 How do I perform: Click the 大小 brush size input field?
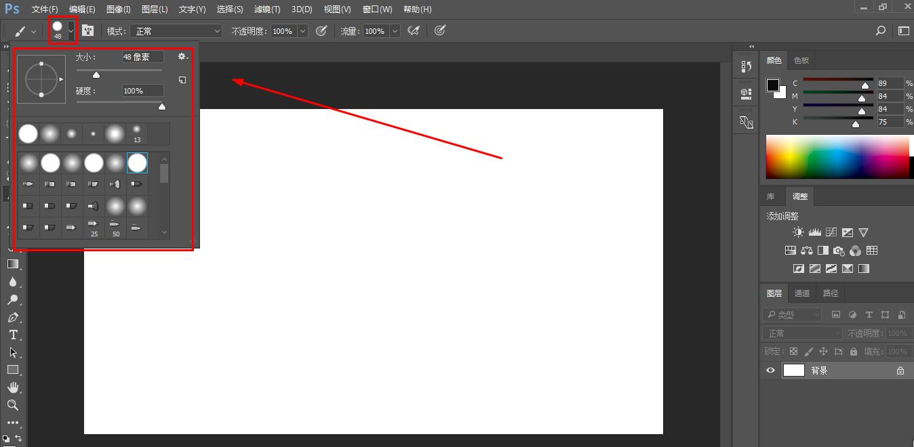pyautogui.click(x=142, y=58)
